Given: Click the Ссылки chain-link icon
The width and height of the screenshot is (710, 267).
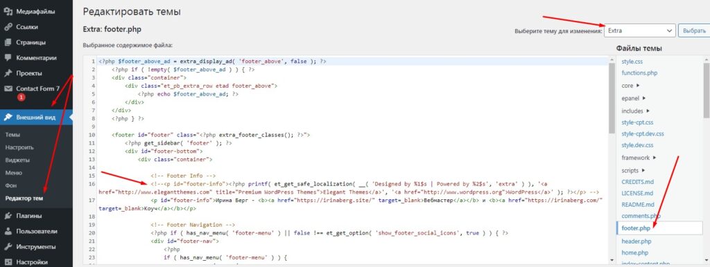Looking at the screenshot, I should [x=8, y=27].
